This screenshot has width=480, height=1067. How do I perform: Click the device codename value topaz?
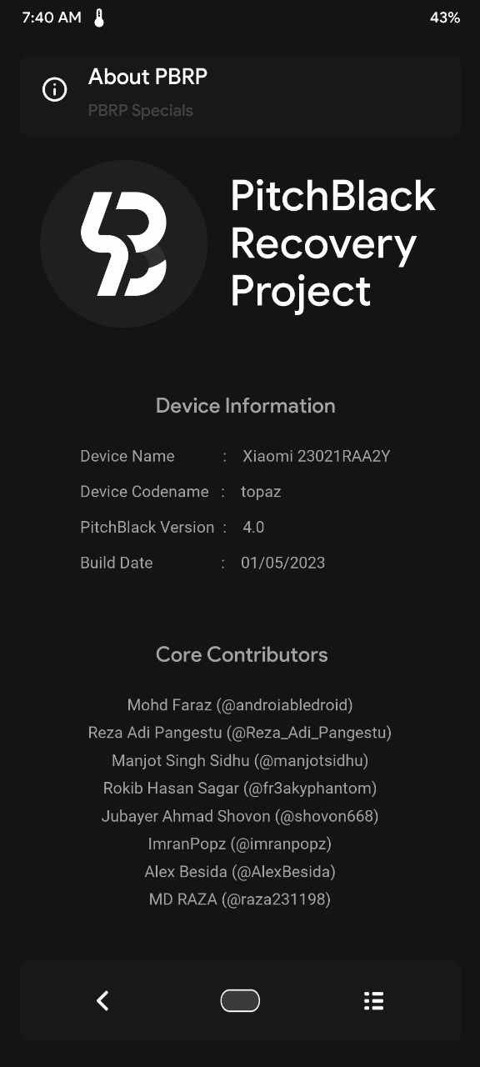click(x=261, y=492)
